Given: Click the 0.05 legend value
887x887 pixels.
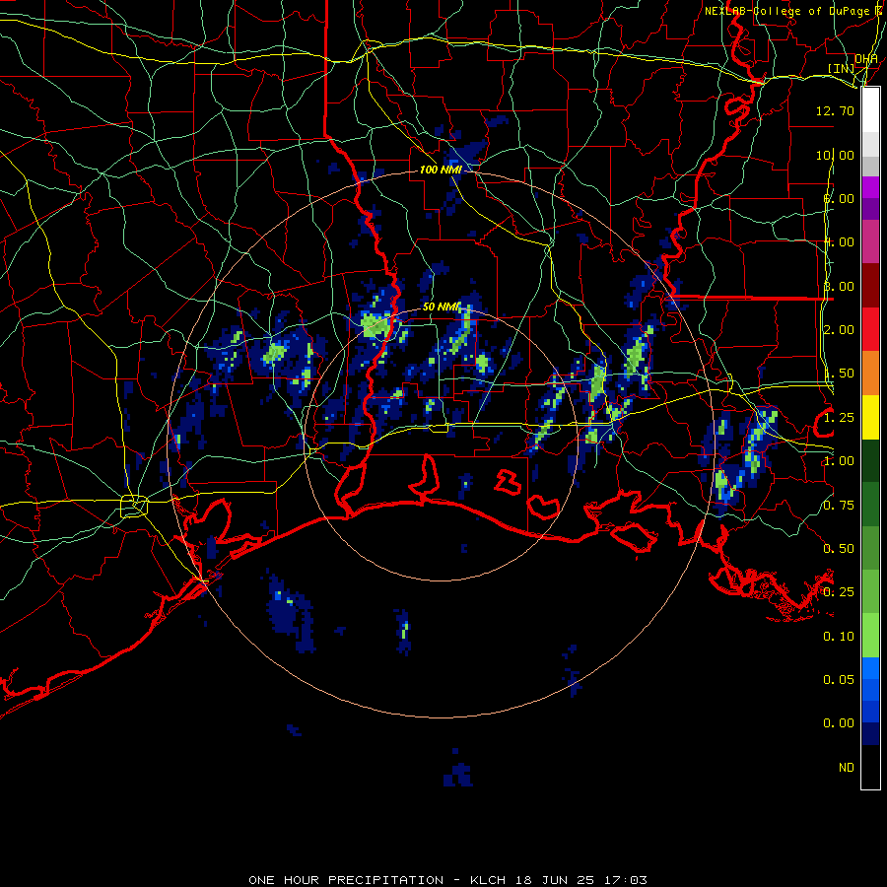Looking at the screenshot, I should point(839,680).
